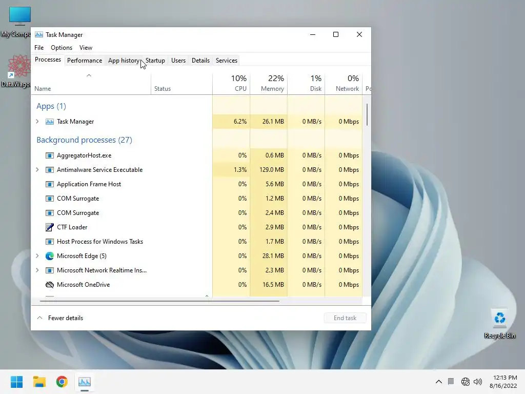Click the Task Manager title bar icon
Screen dimensions: 525x394
point(39,34)
